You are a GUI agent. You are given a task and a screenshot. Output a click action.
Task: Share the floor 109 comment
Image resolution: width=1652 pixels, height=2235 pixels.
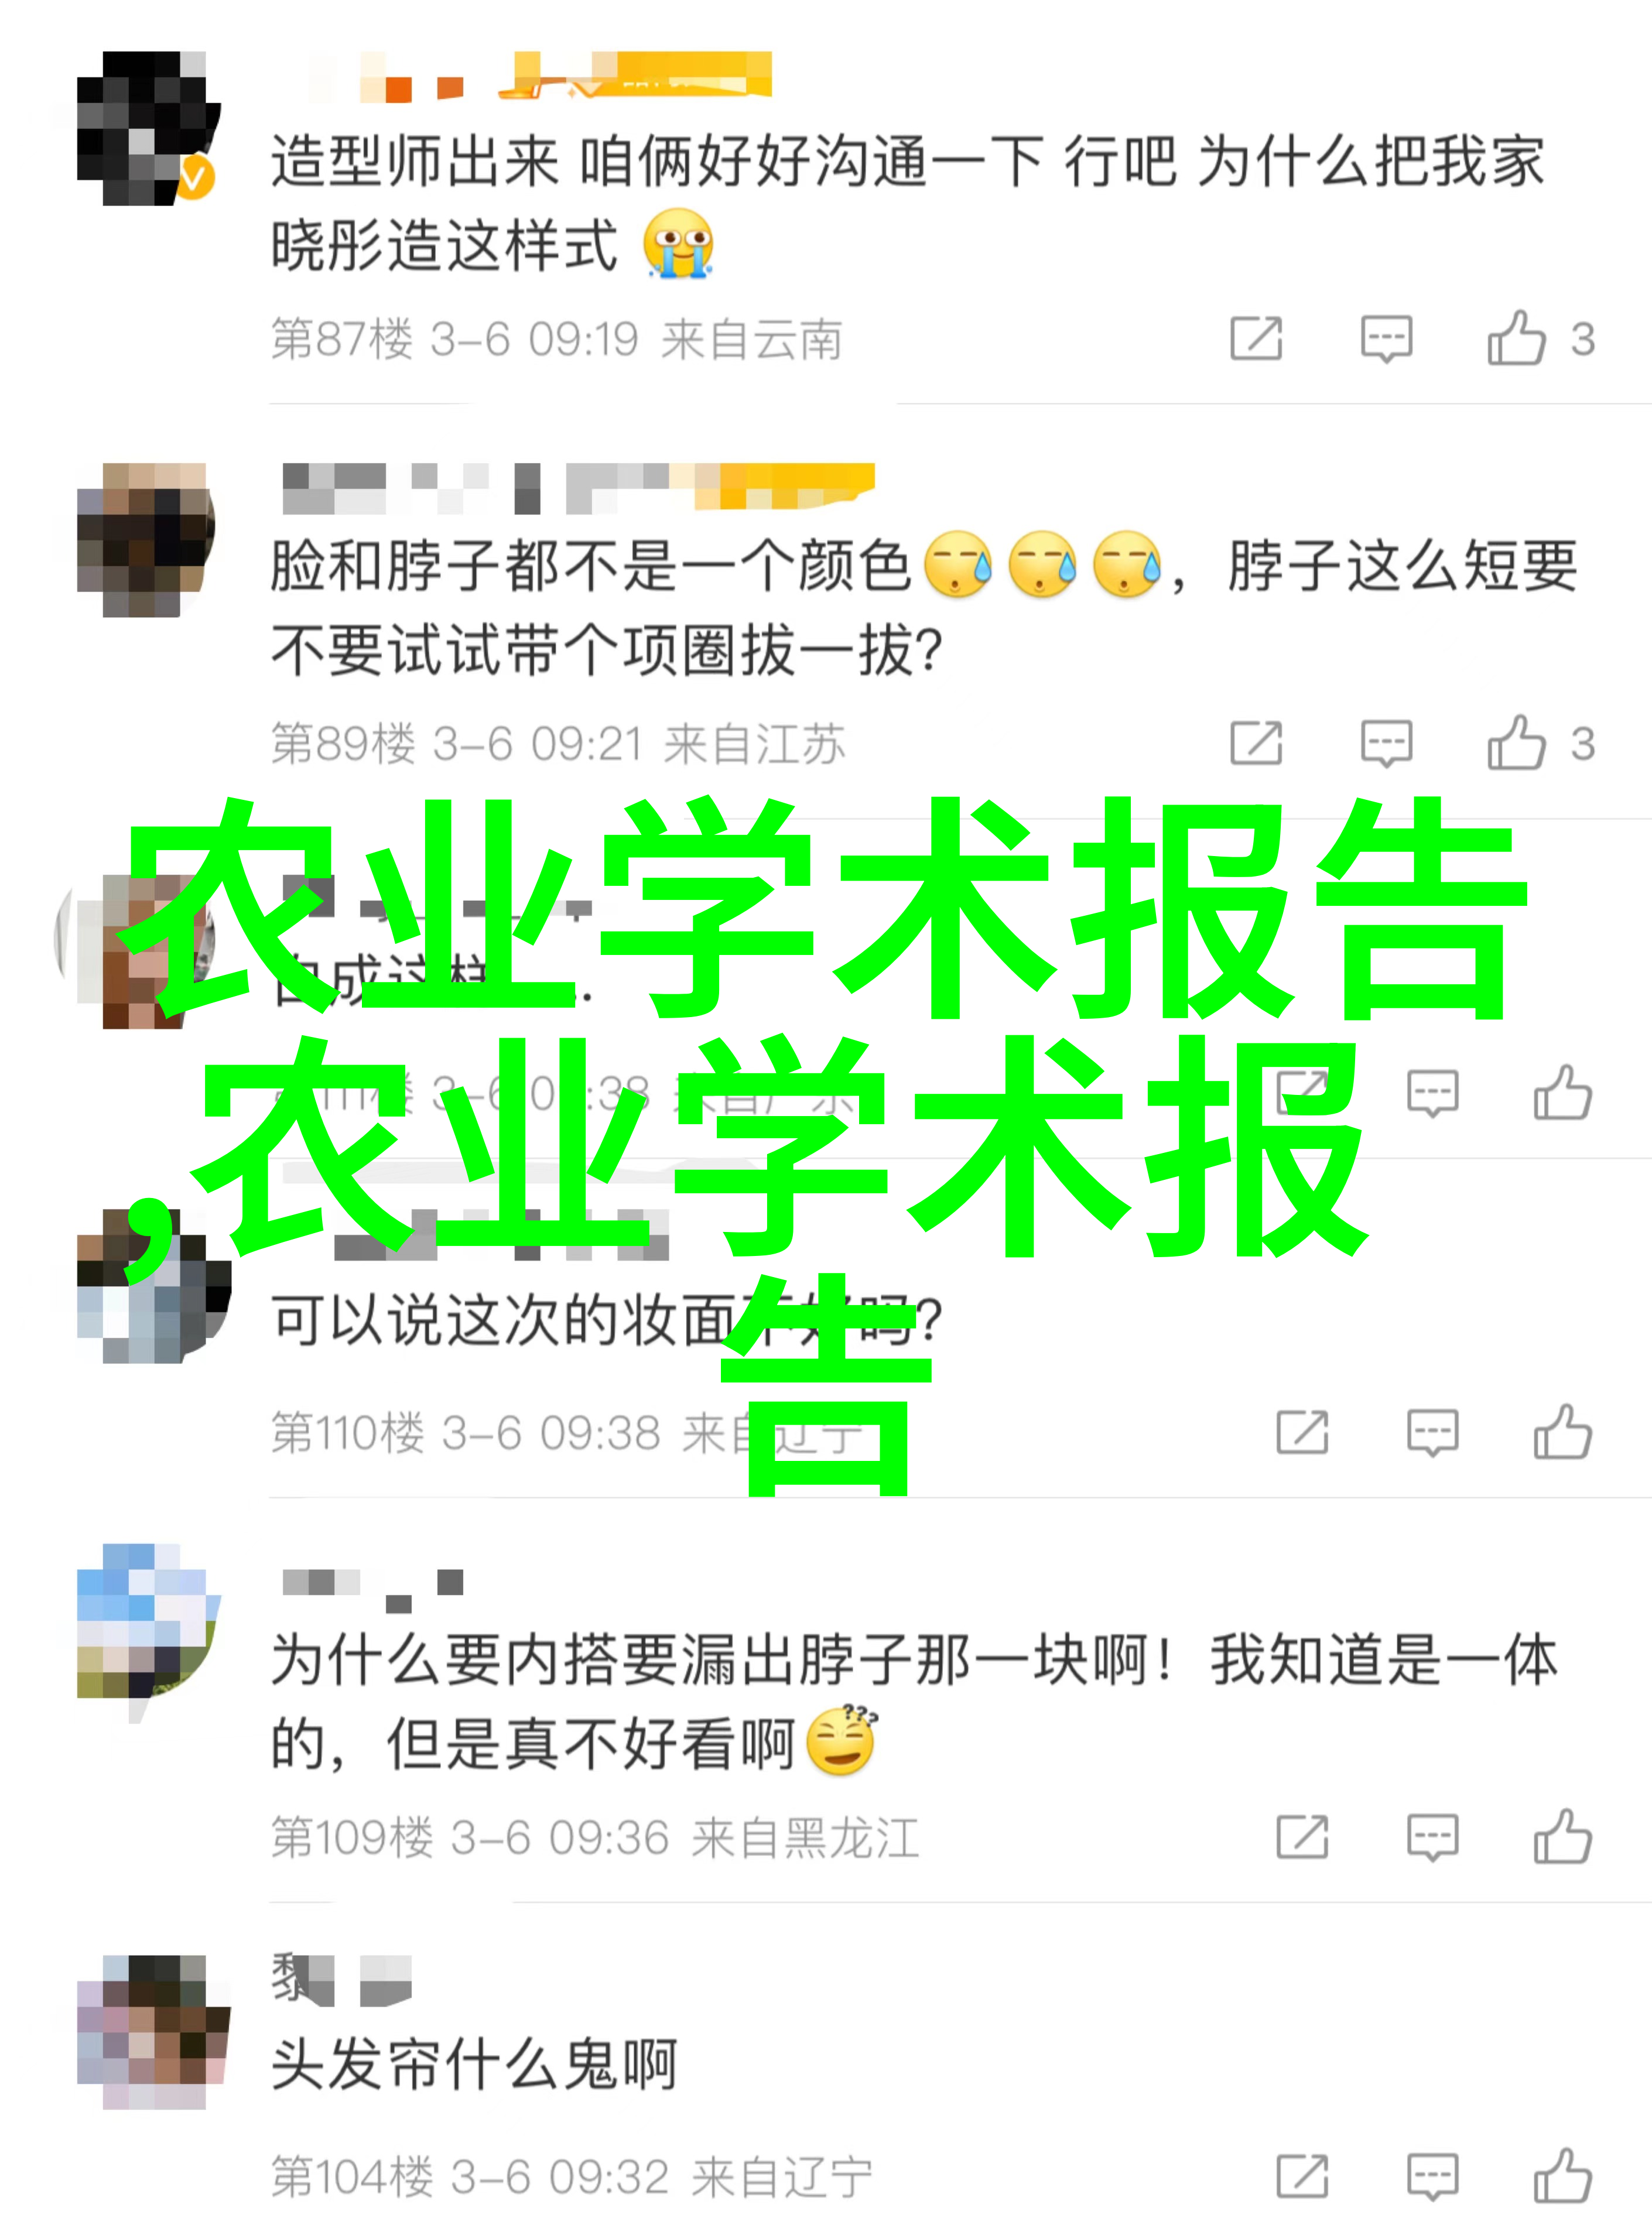click(x=1302, y=1837)
